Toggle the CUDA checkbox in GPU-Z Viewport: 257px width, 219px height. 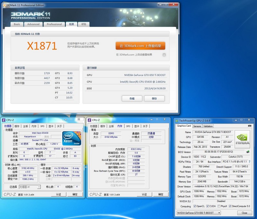tap(208, 206)
